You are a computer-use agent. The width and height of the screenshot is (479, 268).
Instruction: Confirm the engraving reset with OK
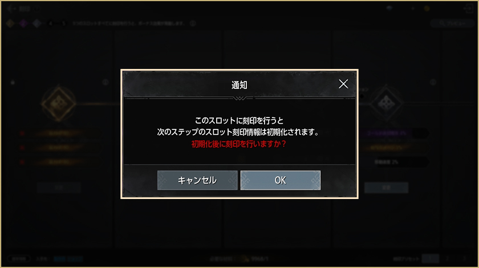click(280, 180)
